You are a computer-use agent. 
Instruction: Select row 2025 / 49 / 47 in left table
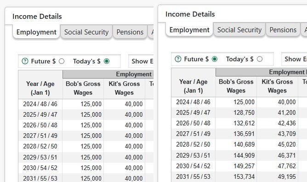tap(86, 114)
